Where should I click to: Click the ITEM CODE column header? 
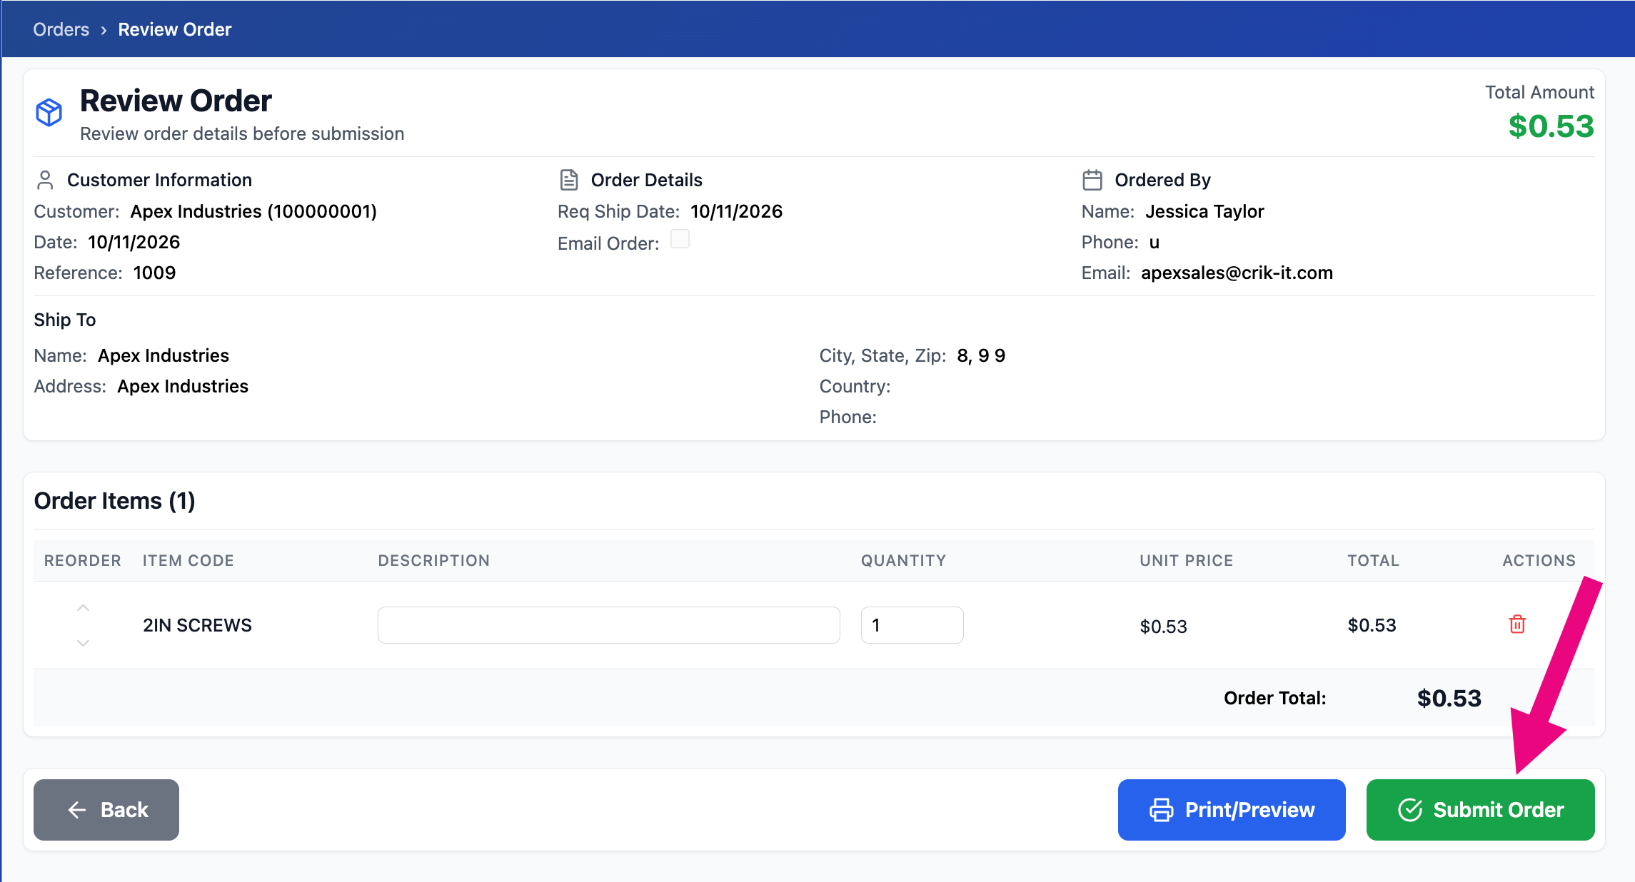pos(188,561)
